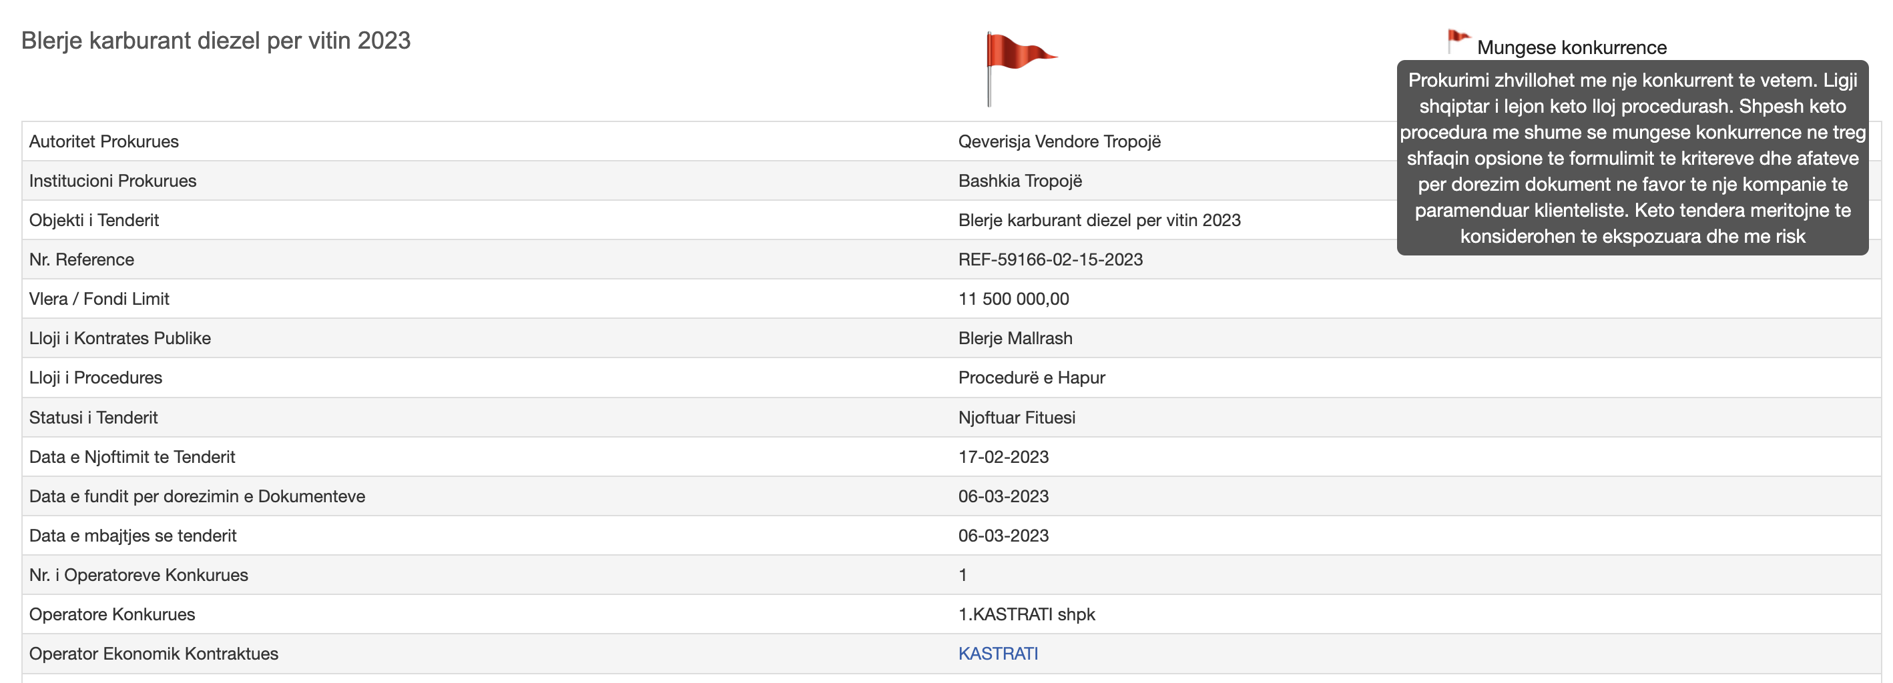Click the Njoftuar Fituesi status value
Viewport: 1893px width, 683px height.
click(x=1015, y=417)
